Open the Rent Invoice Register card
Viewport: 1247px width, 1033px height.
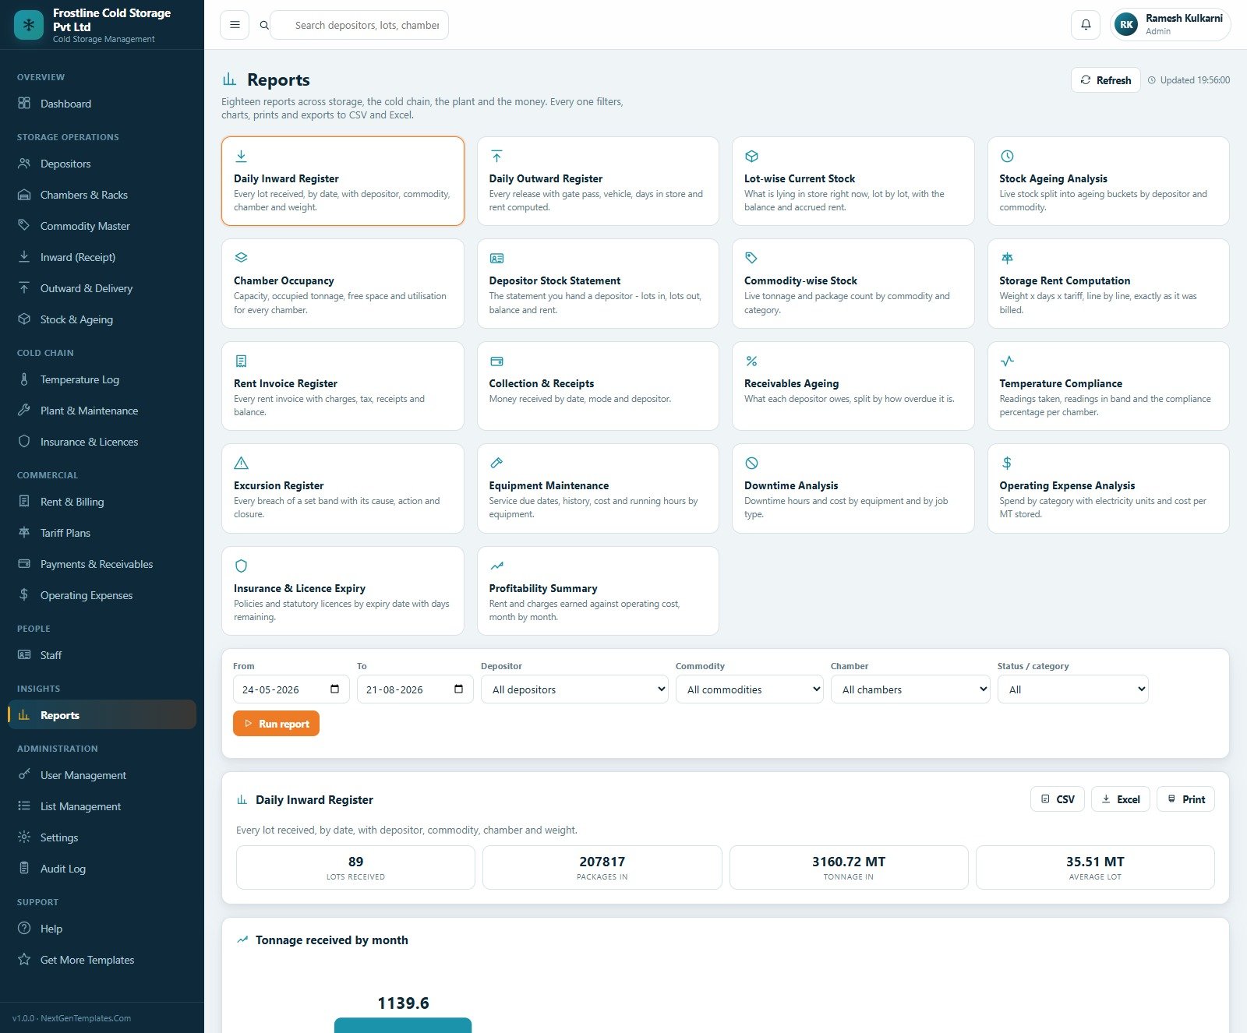point(343,386)
